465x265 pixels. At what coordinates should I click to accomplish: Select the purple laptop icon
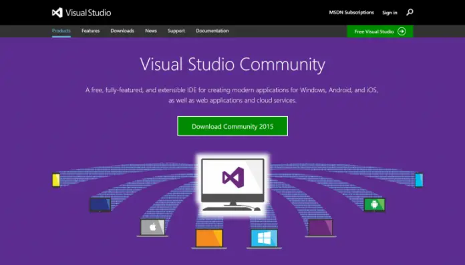click(321, 228)
